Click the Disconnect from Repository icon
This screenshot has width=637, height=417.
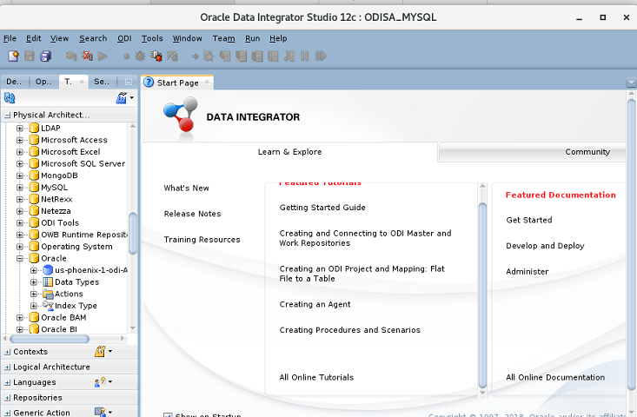(x=87, y=56)
